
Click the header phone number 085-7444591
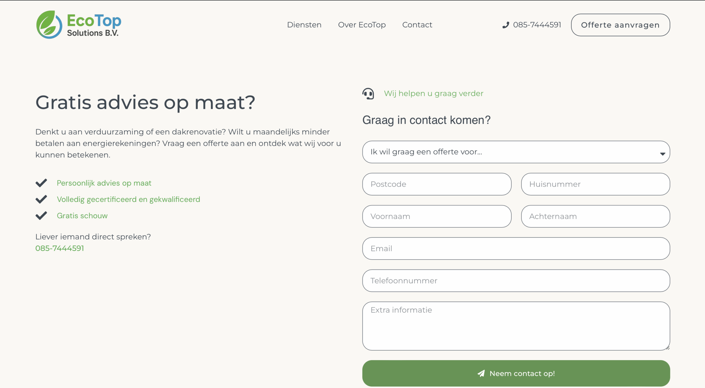click(x=537, y=25)
